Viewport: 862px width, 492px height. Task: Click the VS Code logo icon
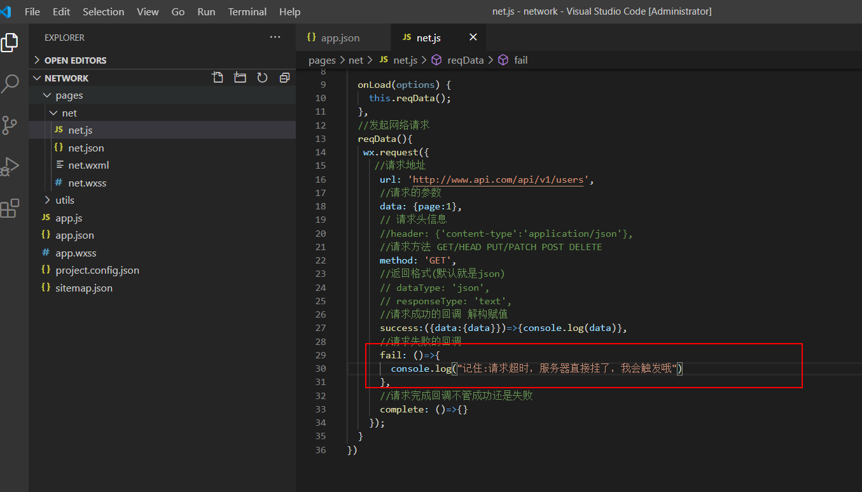[6, 11]
